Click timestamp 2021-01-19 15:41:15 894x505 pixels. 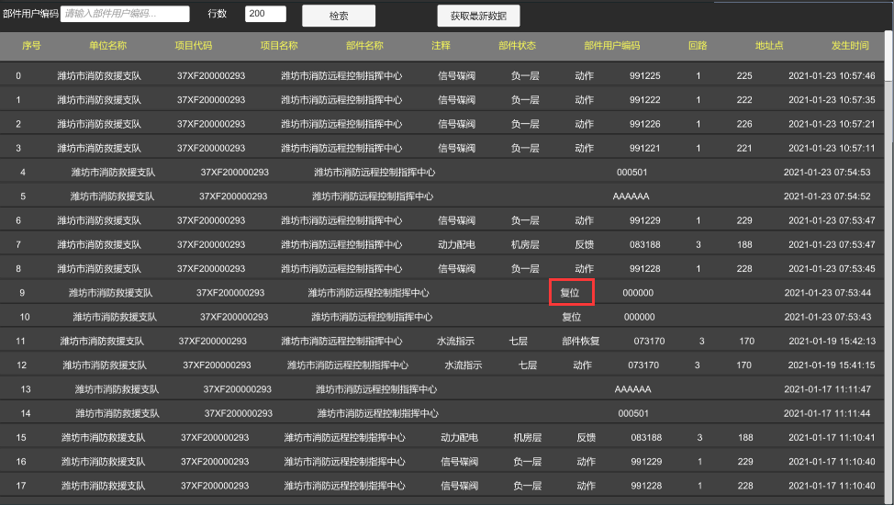point(832,365)
